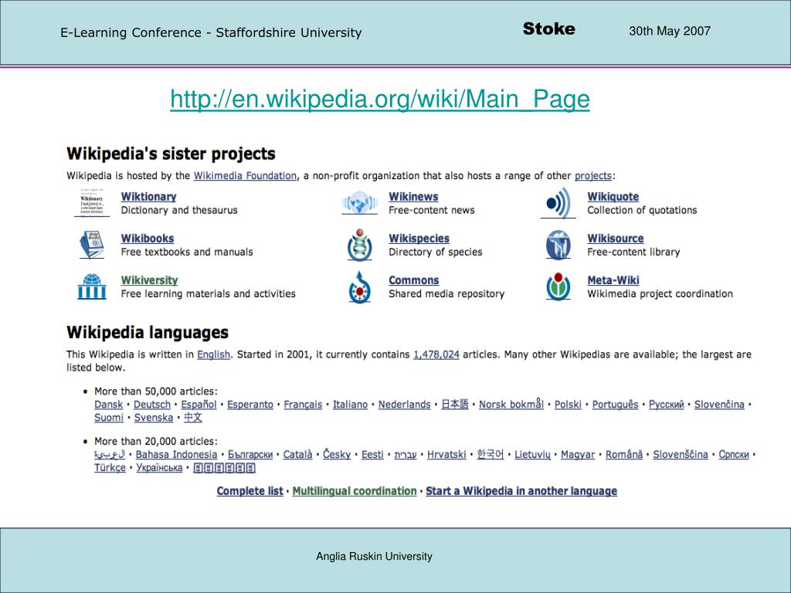791x593 pixels.
Task: Select the Esperanto Wikipedia link
Action: 250,405
